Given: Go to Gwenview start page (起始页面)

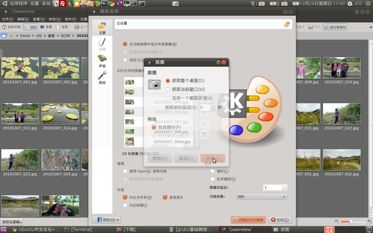Looking at the screenshot, I should coord(12,27).
